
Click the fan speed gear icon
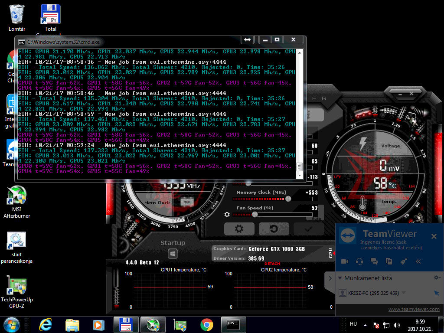tap(227, 214)
